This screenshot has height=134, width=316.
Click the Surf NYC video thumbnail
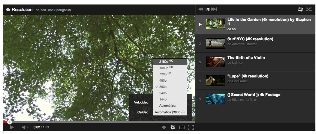coord(215,43)
